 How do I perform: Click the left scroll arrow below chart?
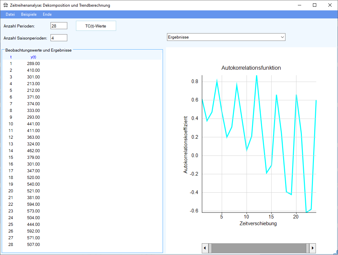pyautogui.click(x=205, y=248)
